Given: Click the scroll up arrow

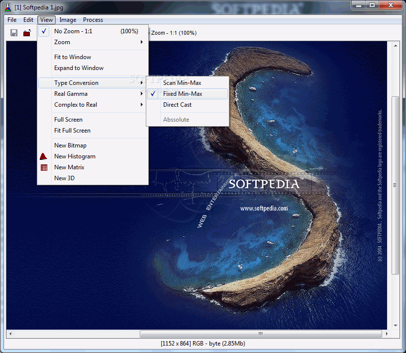Looking at the screenshot, I should click(396, 46).
